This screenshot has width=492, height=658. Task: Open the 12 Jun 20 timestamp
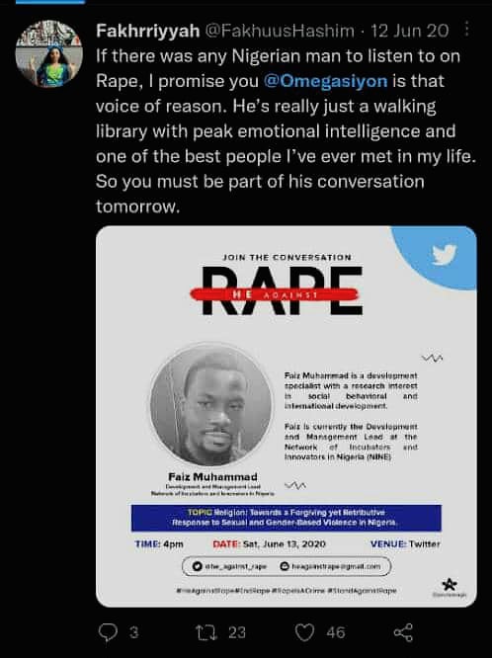click(410, 31)
